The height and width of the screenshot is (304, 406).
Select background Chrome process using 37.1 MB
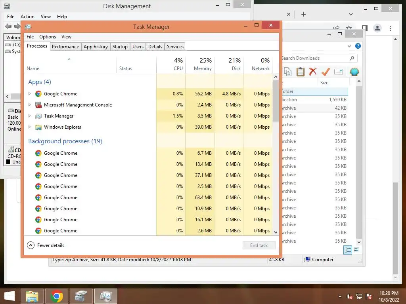pyautogui.click(x=148, y=175)
